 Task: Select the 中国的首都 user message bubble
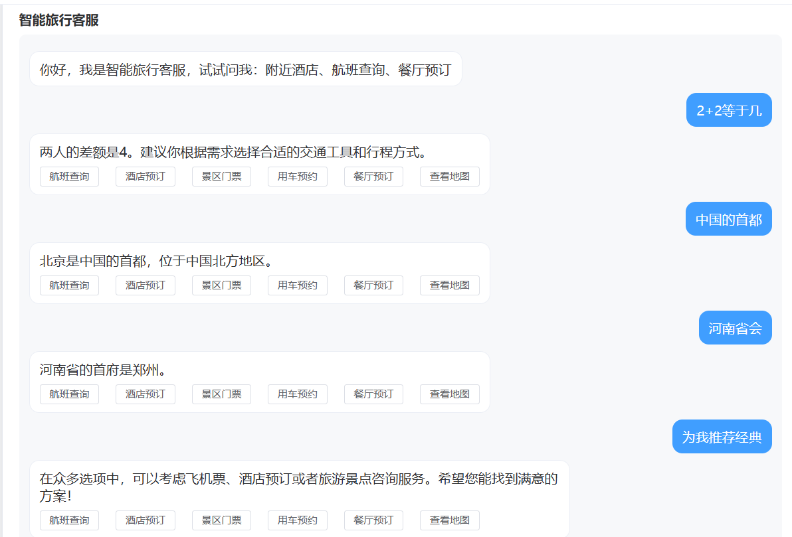tap(728, 219)
